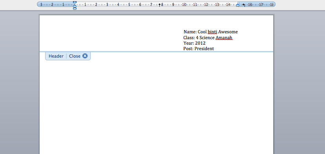
Task: Click in the blank document body area
Action: [157, 103]
